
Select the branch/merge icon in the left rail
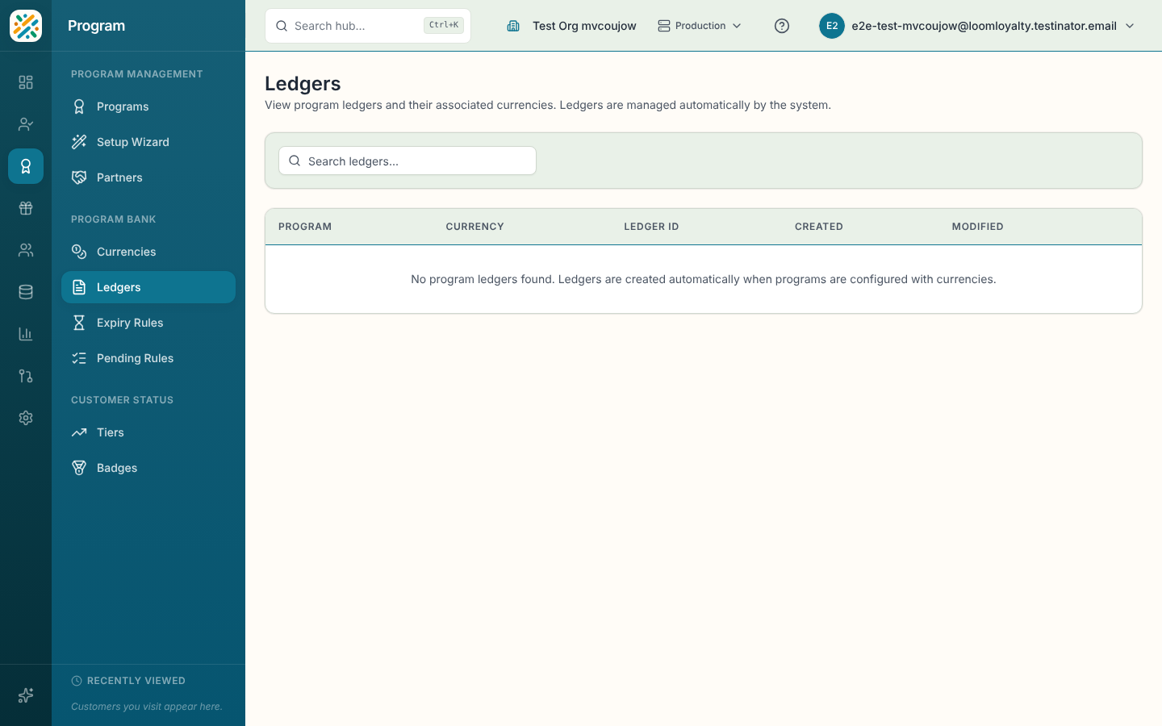tap(26, 376)
